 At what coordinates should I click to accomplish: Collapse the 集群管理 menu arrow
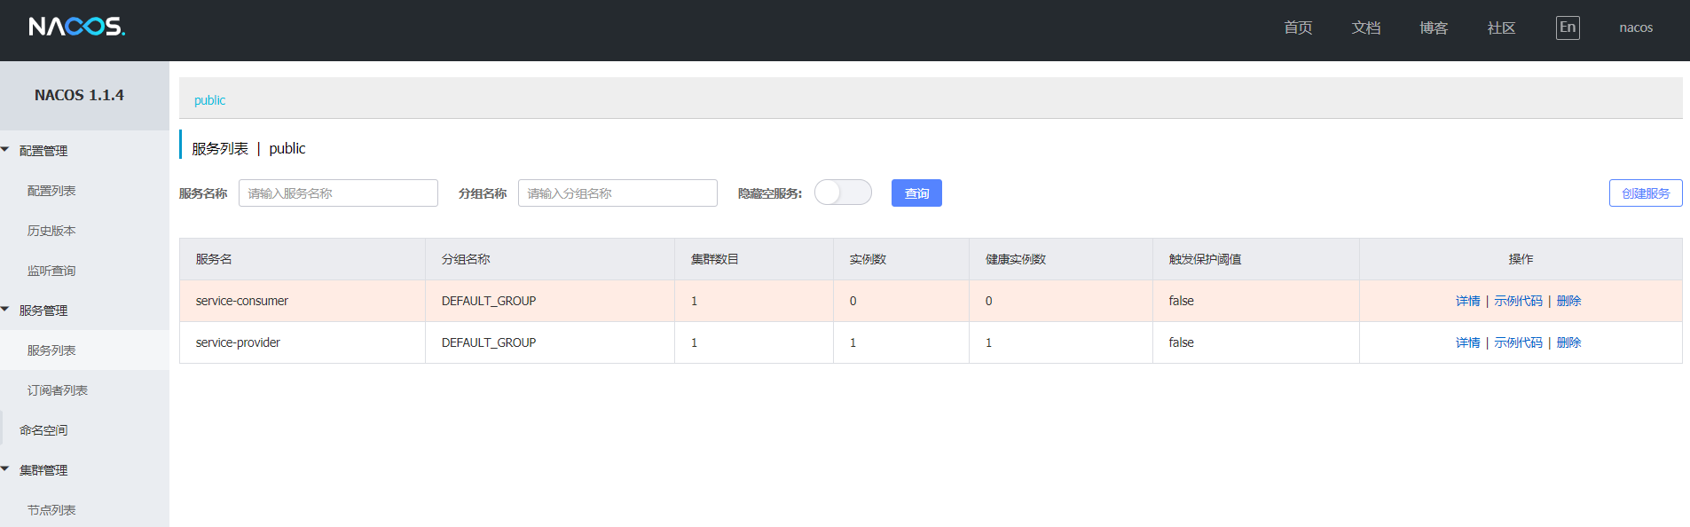tap(5, 469)
